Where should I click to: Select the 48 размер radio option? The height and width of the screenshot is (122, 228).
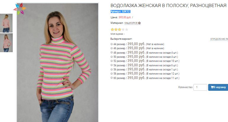point(111,52)
